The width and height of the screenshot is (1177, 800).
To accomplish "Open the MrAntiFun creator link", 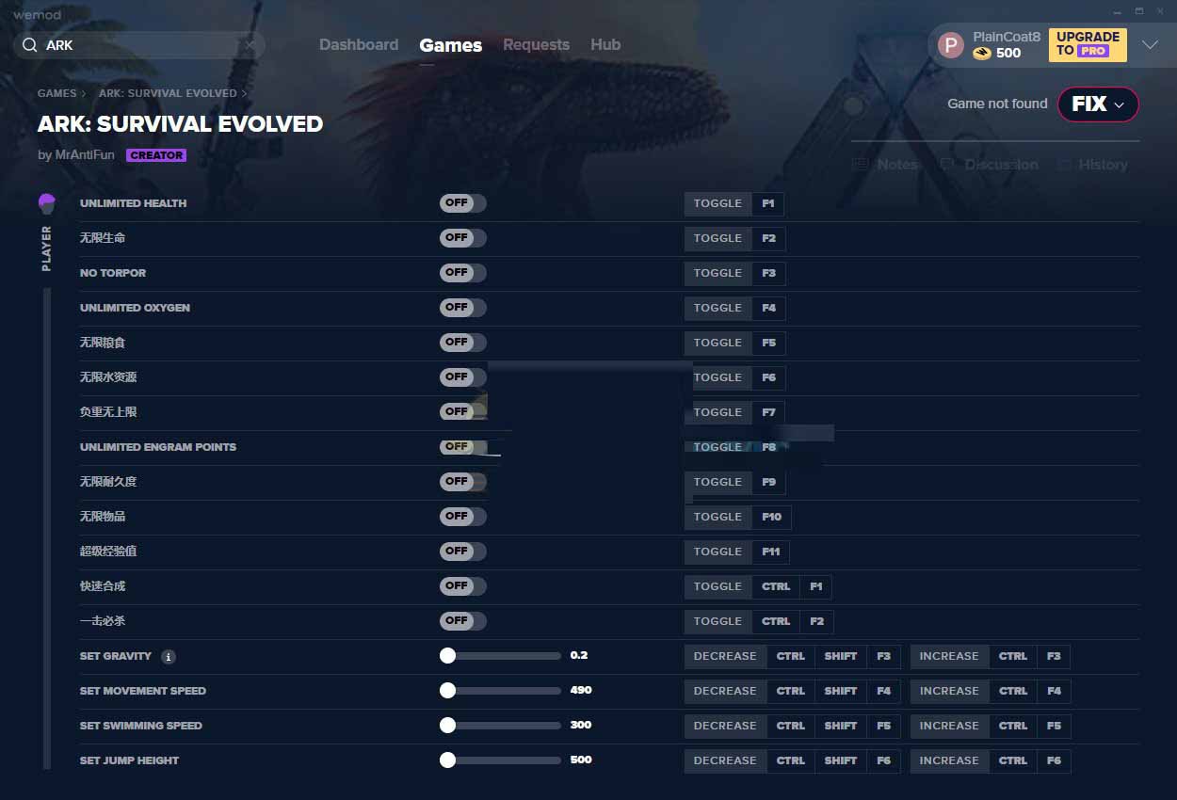I will click(83, 155).
